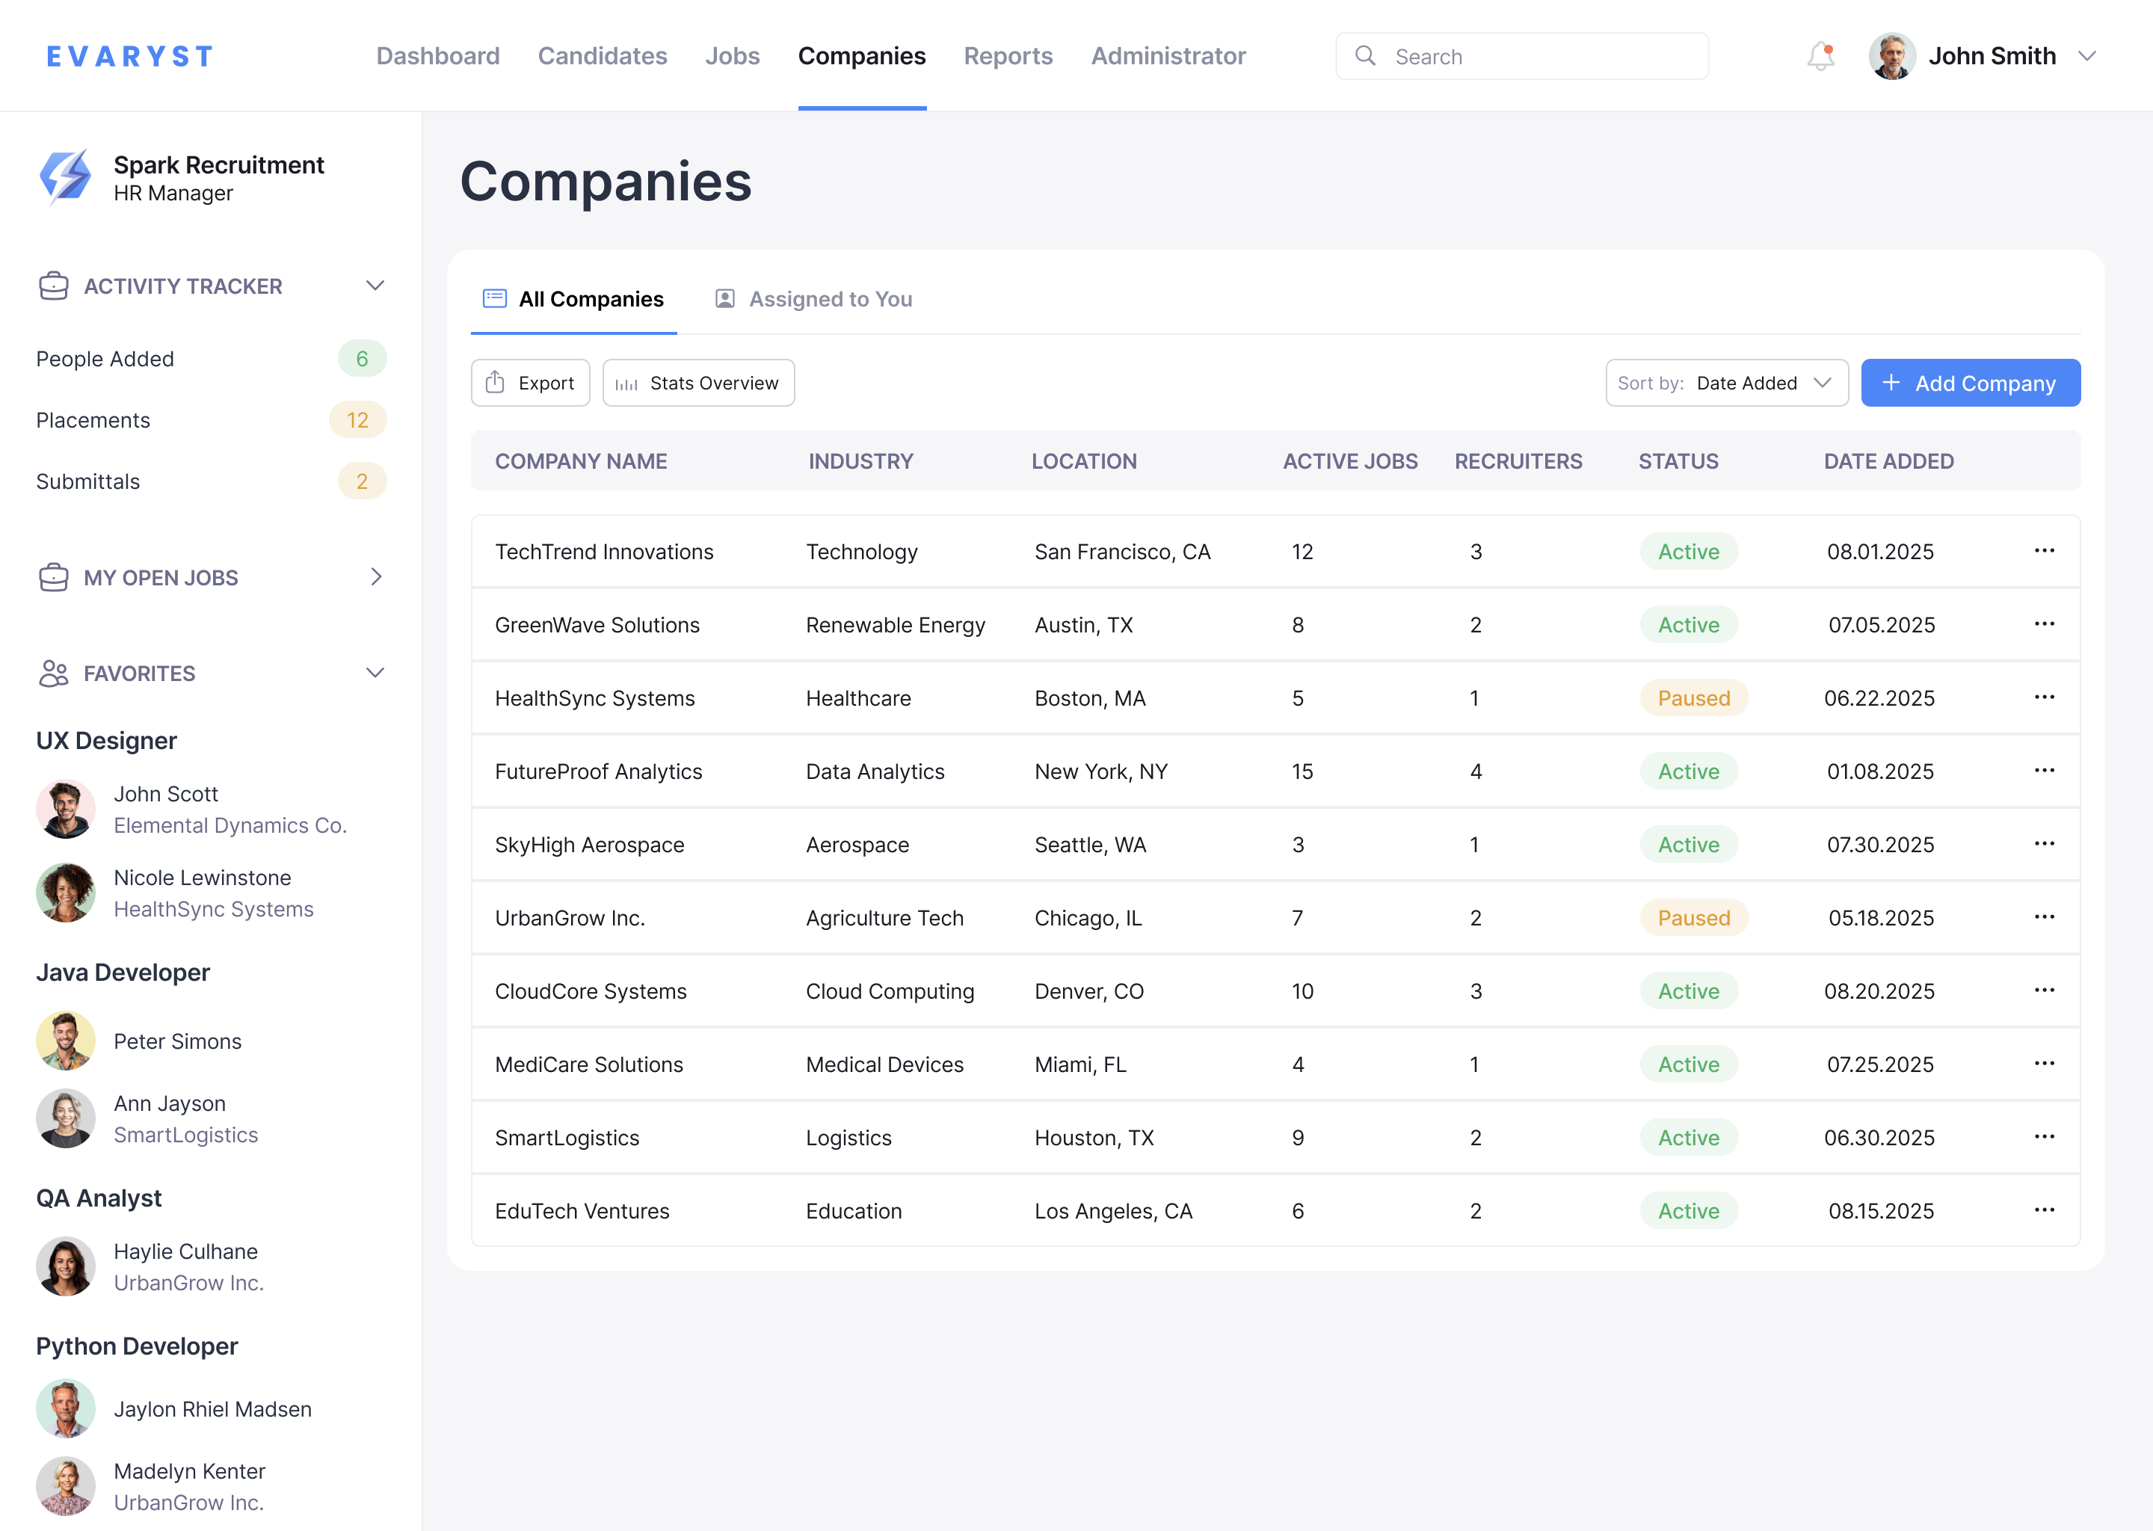This screenshot has width=2153, height=1531.
Task: Click the search magnifier icon
Action: [1367, 55]
